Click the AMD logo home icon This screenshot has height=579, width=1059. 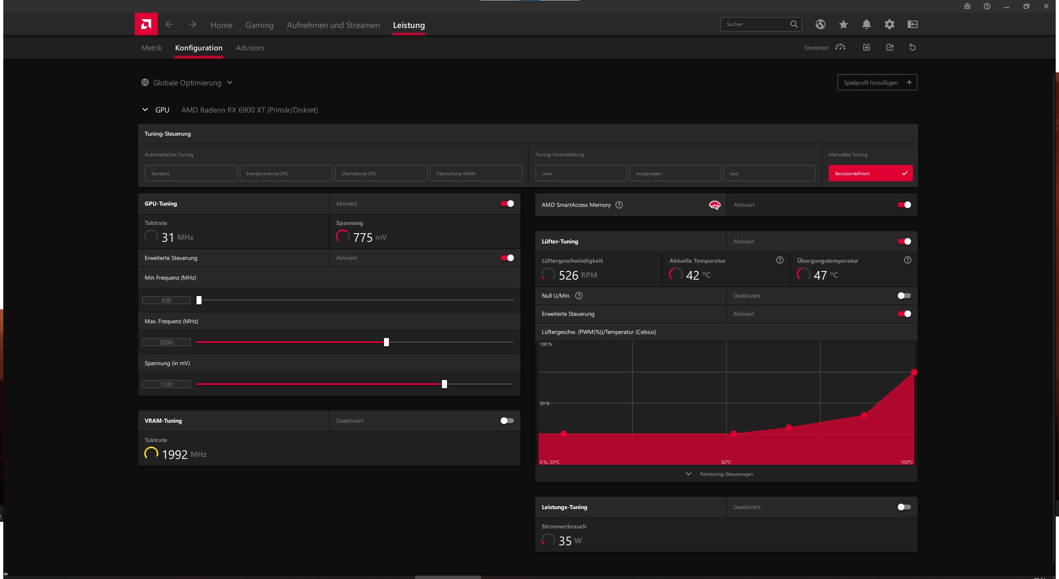click(x=146, y=24)
